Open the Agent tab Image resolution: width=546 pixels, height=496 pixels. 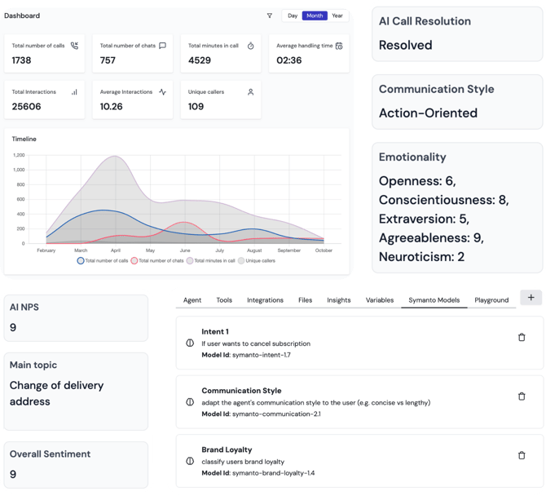[192, 300]
